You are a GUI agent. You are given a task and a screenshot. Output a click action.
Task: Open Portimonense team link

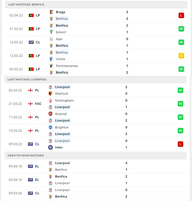67,66
